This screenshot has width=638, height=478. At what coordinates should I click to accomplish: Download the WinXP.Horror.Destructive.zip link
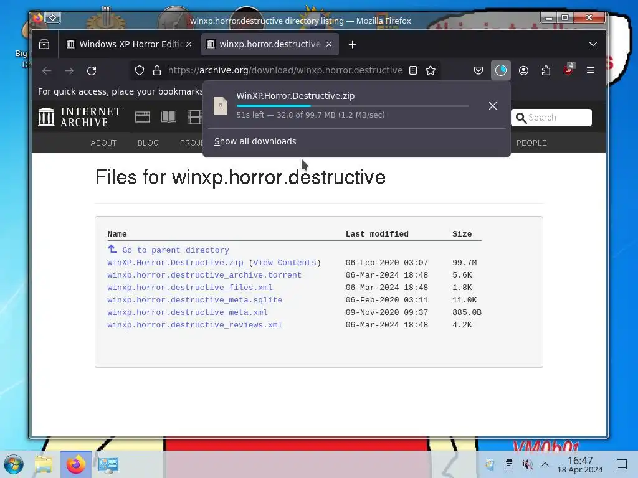(x=175, y=263)
